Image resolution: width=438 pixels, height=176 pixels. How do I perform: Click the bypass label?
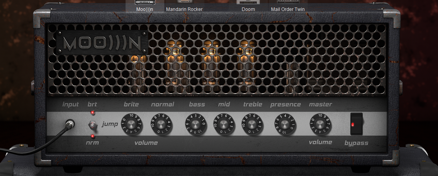pyautogui.click(x=356, y=144)
